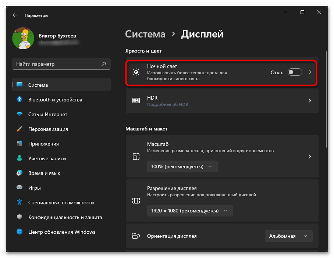Click Система in the breadcrumb

[x=145, y=34]
